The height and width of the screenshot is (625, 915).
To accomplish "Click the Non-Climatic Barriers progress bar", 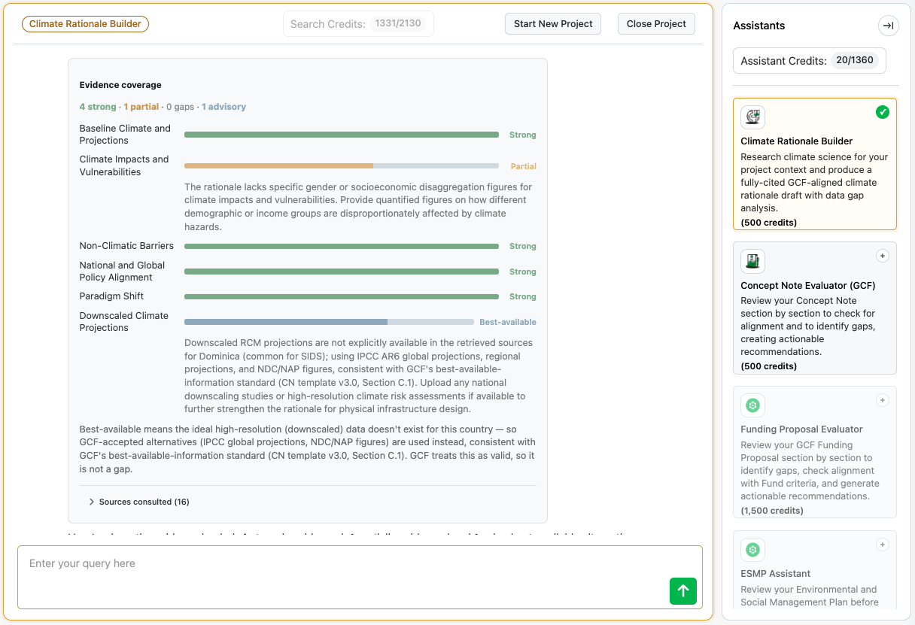I will tap(342, 246).
